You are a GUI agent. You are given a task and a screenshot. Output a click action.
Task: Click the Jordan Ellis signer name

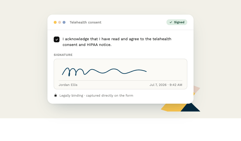tap(68, 85)
